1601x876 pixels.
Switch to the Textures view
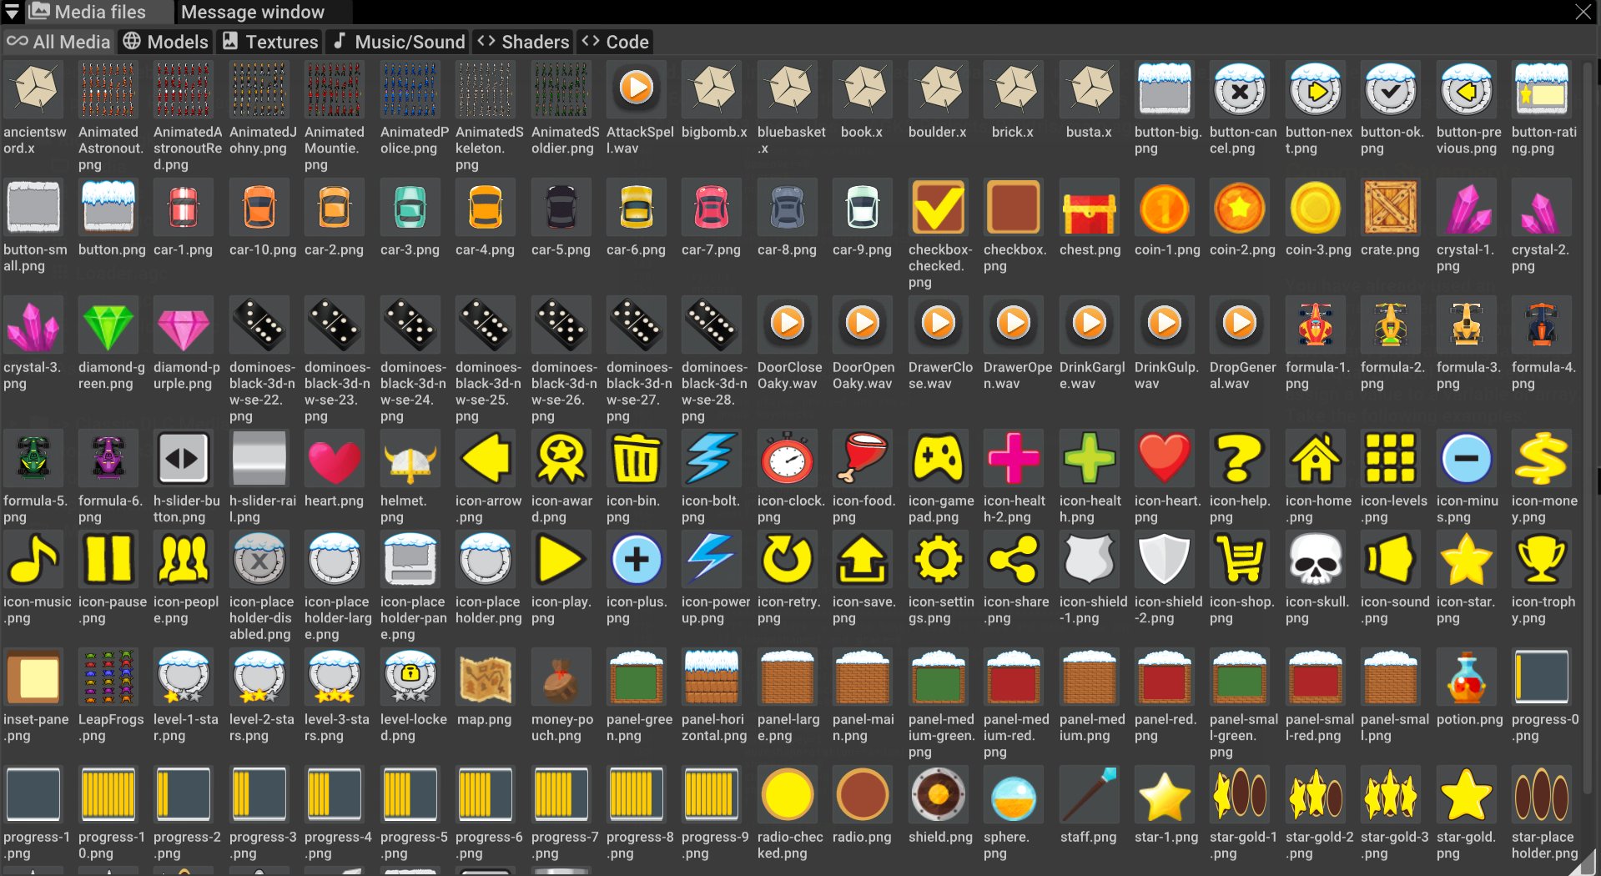coord(269,41)
